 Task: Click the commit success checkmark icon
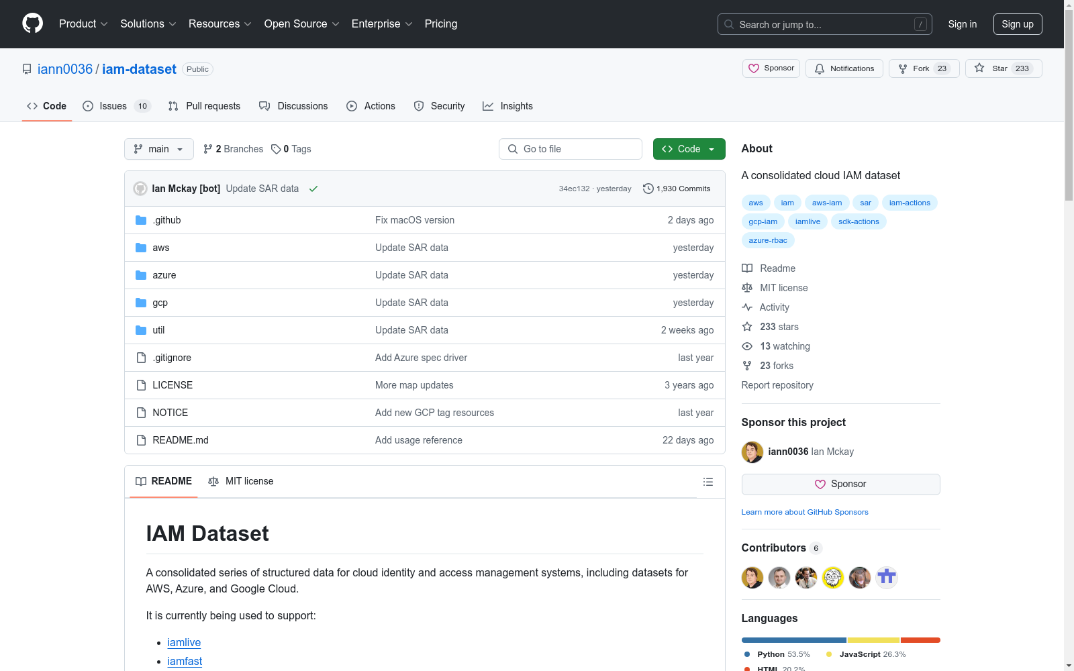pyautogui.click(x=313, y=189)
